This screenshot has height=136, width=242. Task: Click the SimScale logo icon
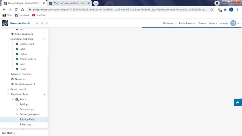(x=5, y=23)
